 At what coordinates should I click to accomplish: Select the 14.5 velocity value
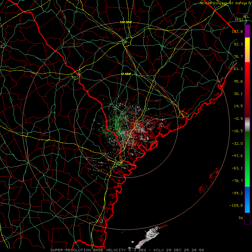tap(238, 106)
